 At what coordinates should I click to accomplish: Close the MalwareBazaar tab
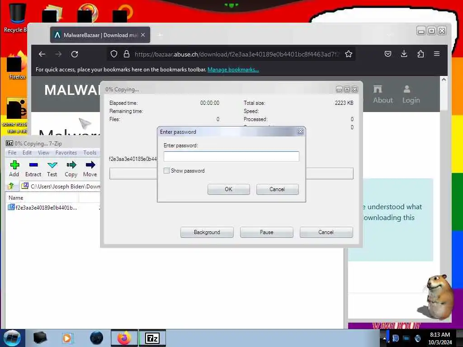[x=143, y=35]
